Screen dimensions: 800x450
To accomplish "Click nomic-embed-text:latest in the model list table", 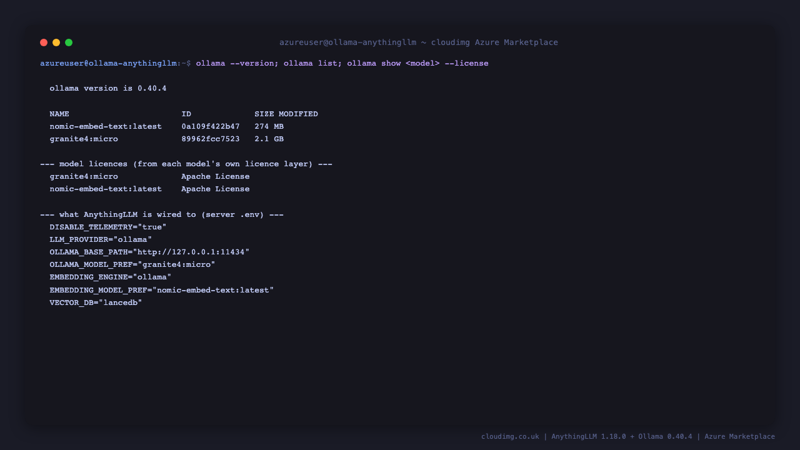I will point(106,126).
